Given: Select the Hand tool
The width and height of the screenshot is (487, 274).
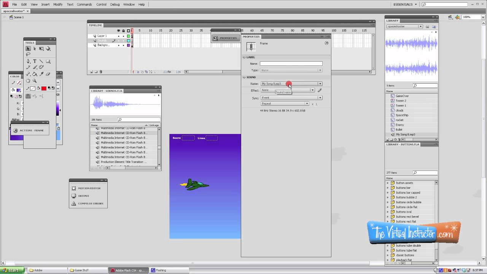Looking at the screenshot, I should pos(28,81).
